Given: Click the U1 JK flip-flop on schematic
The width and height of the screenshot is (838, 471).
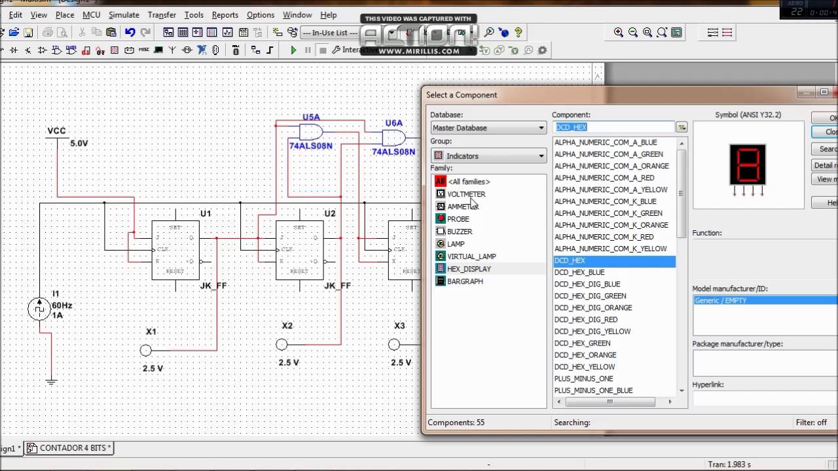Looking at the screenshot, I should click(x=175, y=250).
